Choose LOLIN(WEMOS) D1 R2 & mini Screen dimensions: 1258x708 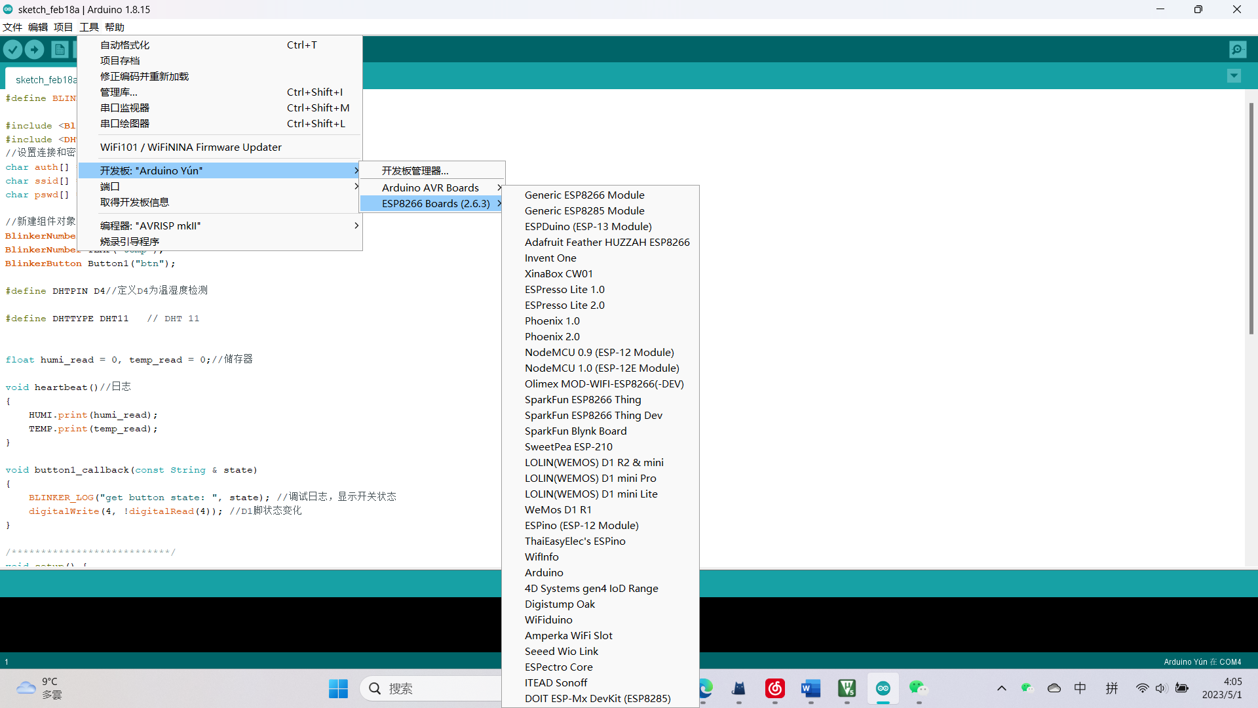pos(594,463)
